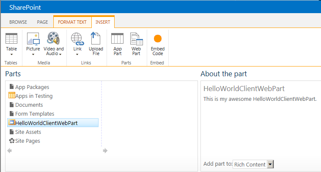Click the Web Part icon
The width and height of the screenshot is (321, 172).
point(136,39)
